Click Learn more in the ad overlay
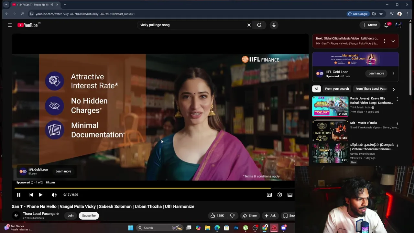Screen dimensions: 414x233 [x=63, y=172]
